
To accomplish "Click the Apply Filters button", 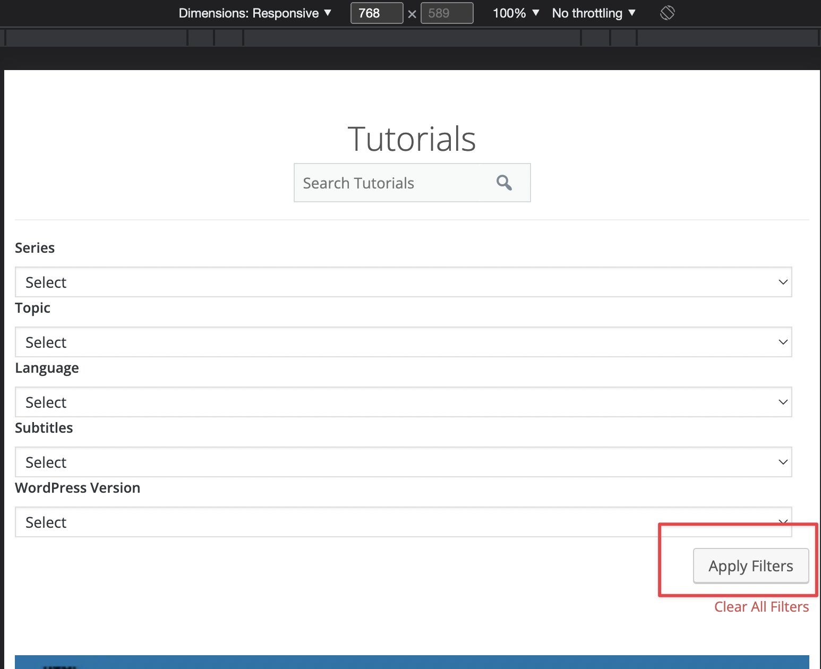I will pos(751,566).
